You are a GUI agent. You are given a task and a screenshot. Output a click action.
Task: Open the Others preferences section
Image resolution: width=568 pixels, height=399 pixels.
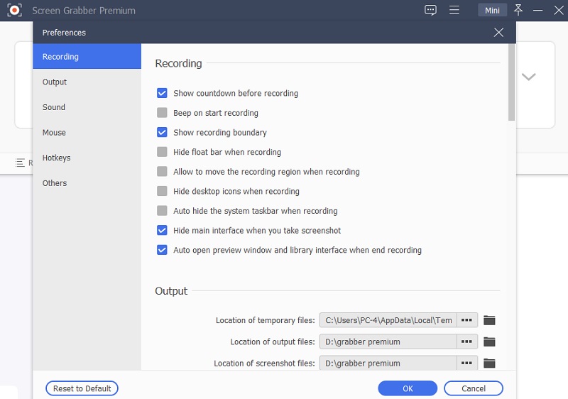click(x=87, y=183)
